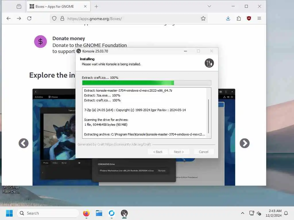The height and width of the screenshot is (220, 294).
Task: Open clock and date panel
Action: coord(274,213)
